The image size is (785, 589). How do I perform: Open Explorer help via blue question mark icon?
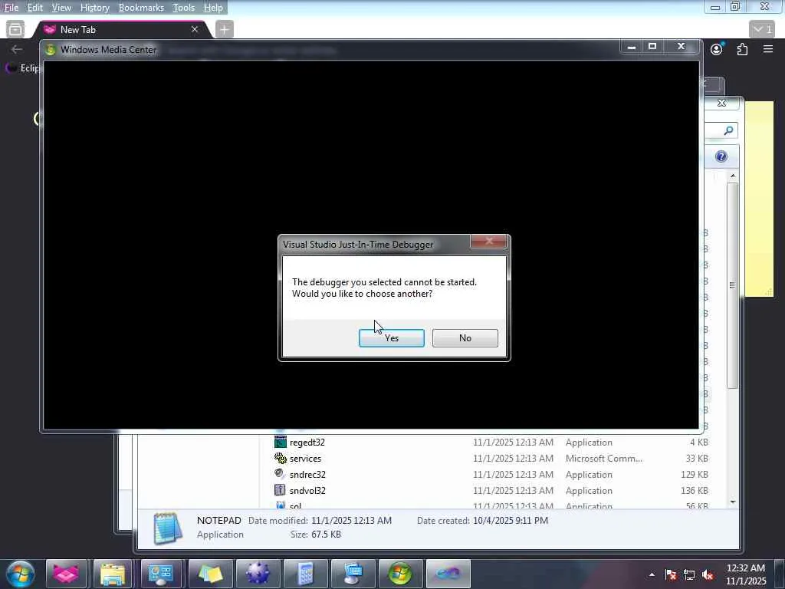[x=721, y=156]
